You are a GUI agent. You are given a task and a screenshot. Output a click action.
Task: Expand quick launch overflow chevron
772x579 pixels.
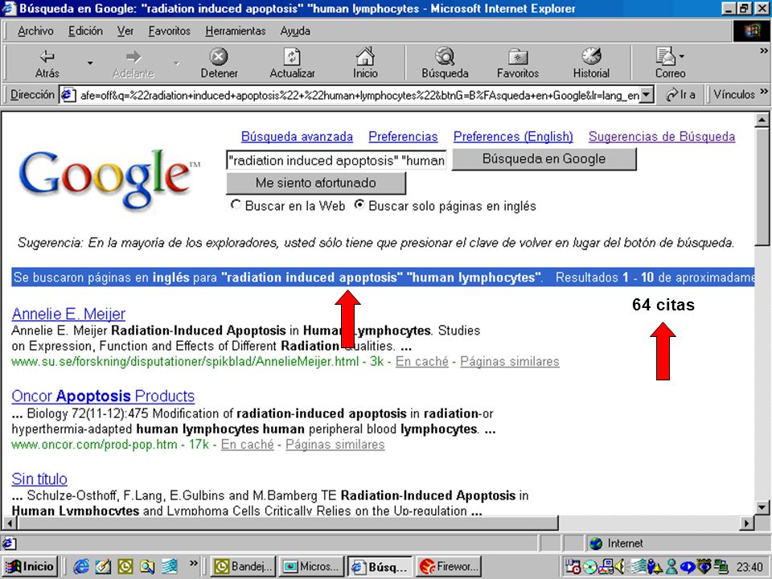pyautogui.click(x=193, y=563)
